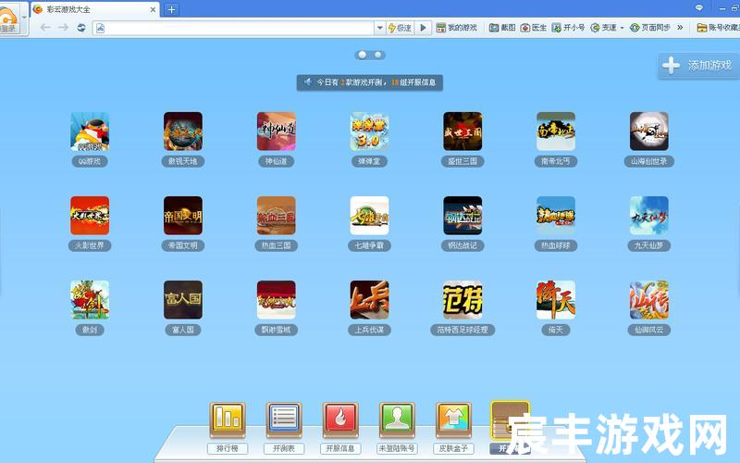The height and width of the screenshot is (463, 740).
Task: Open 我的游戏 in the toolbar
Action: [x=456, y=28]
